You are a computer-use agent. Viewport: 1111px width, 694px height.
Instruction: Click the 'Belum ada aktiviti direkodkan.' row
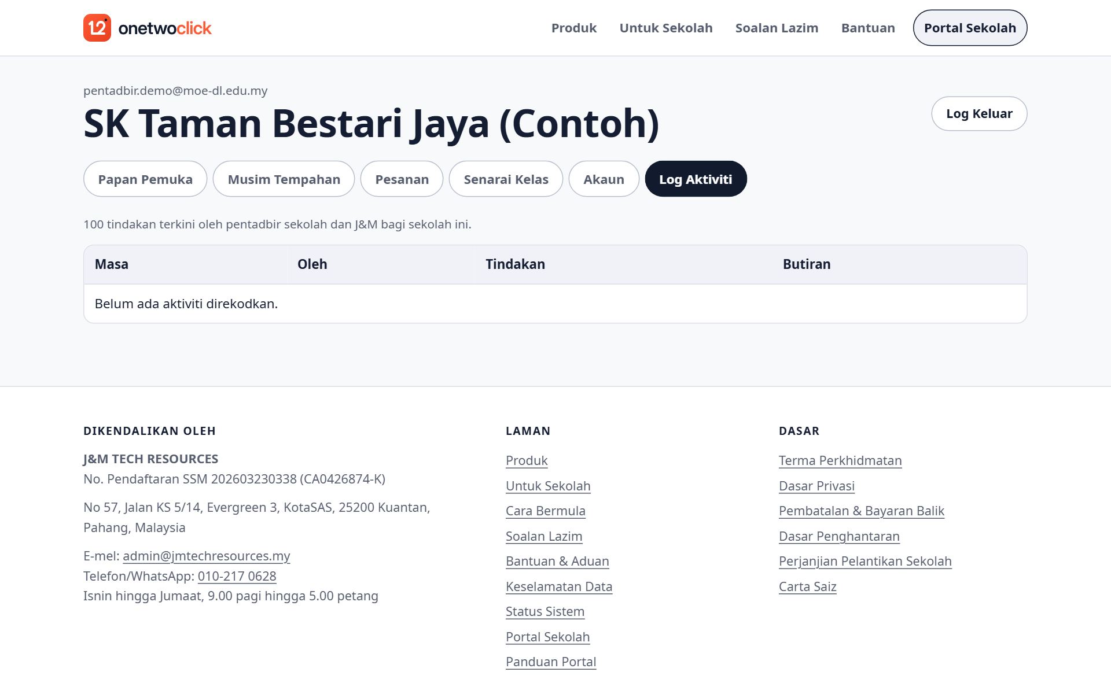click(x=555, y=304)
